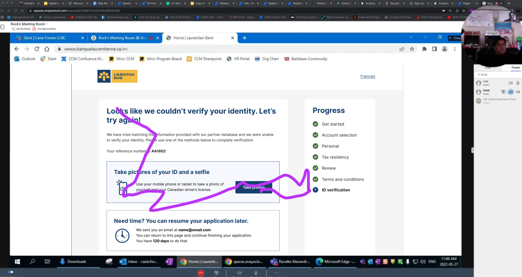Open the Chrome three-dot menu
This screenshot has width=522, height=277.
455,49
